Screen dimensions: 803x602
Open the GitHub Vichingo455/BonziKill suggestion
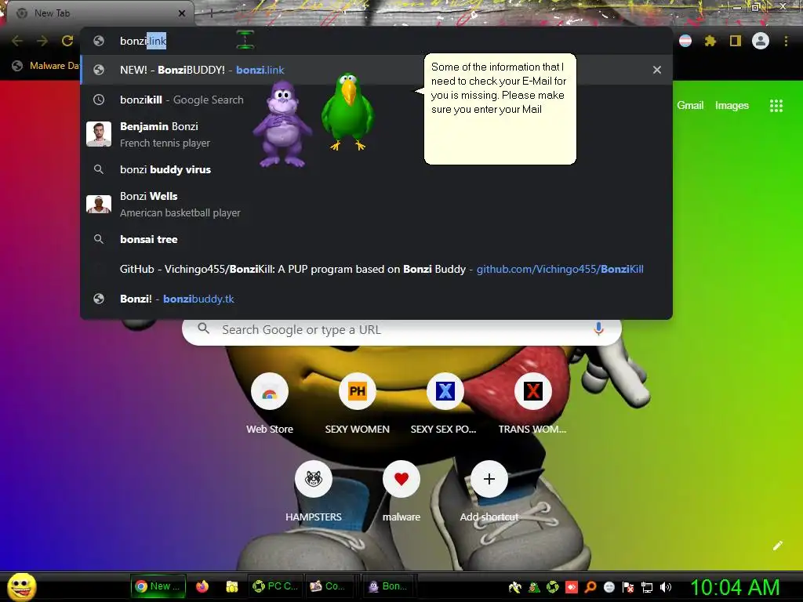coord(376,269)
